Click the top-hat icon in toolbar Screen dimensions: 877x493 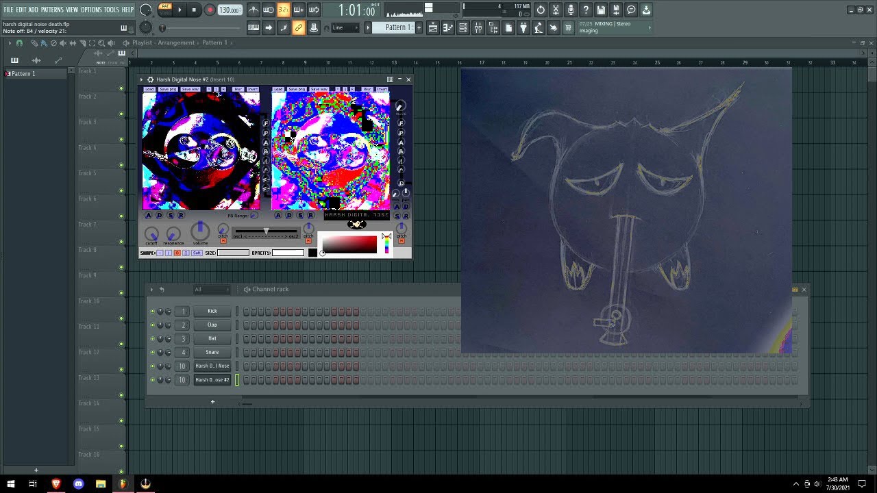click(x=313, y=28)
